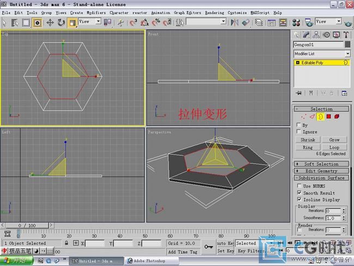Click the object color swatch beside Gengon01
The height and width of the screenshot is (266, 354).
click(347, 45)
